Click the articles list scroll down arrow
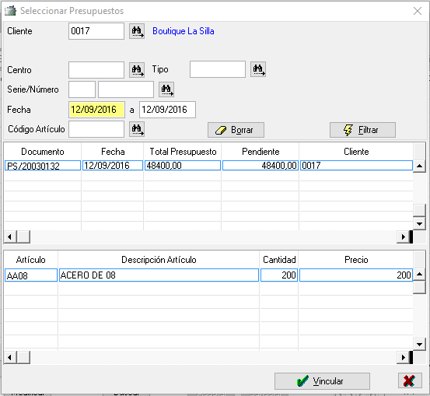The image size is (430, 396). 419,344
